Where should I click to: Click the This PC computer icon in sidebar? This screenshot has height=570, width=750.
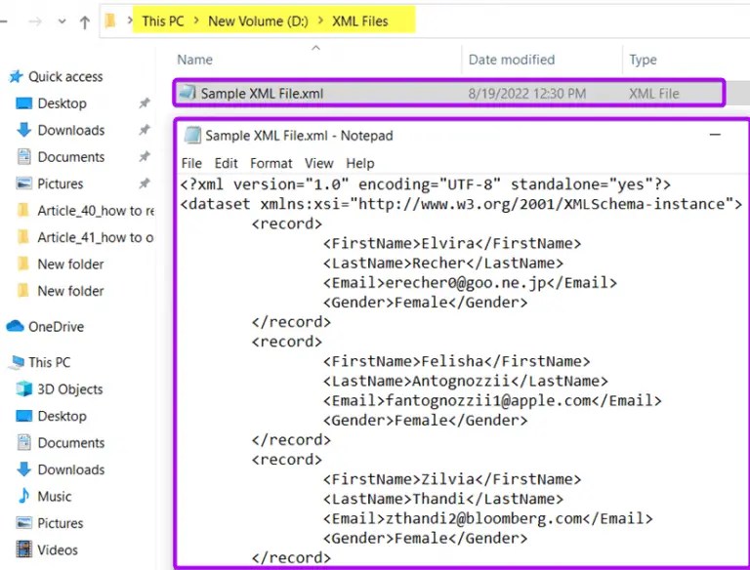pos(17,362)
